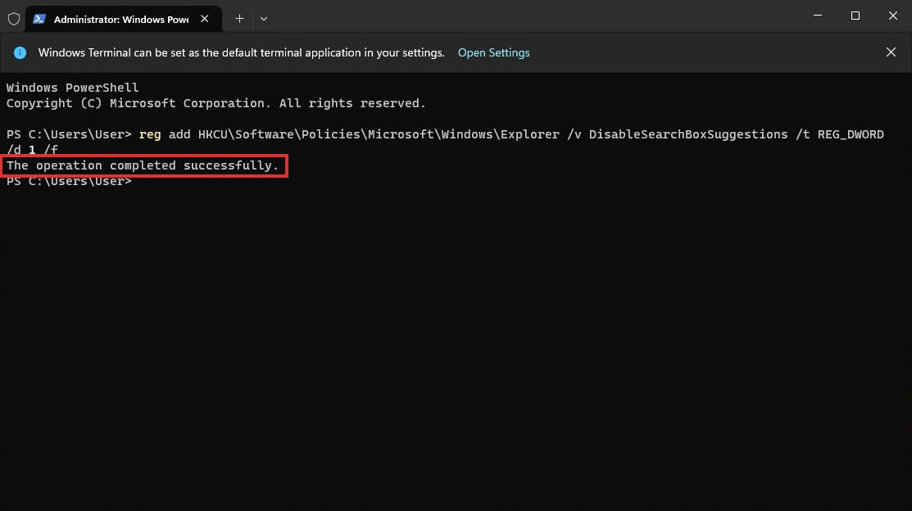Expand the new tab profiles dropdown chevron
This screenshot has width=912, height=511.
coord(264,19)
